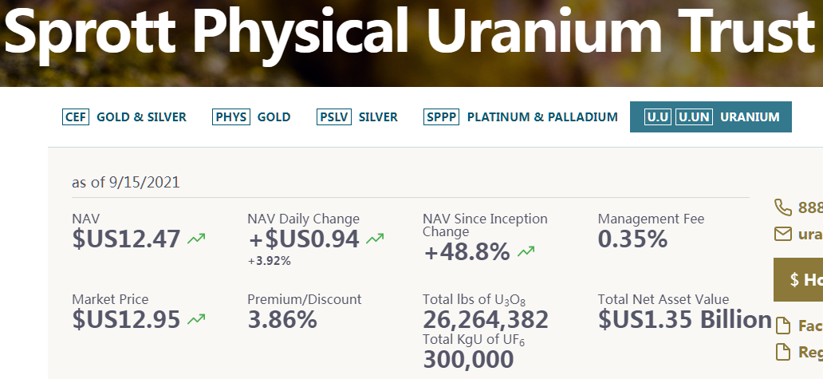
Task: Click trend arrow beside +48.8% inception change
Action: [526, 252]
